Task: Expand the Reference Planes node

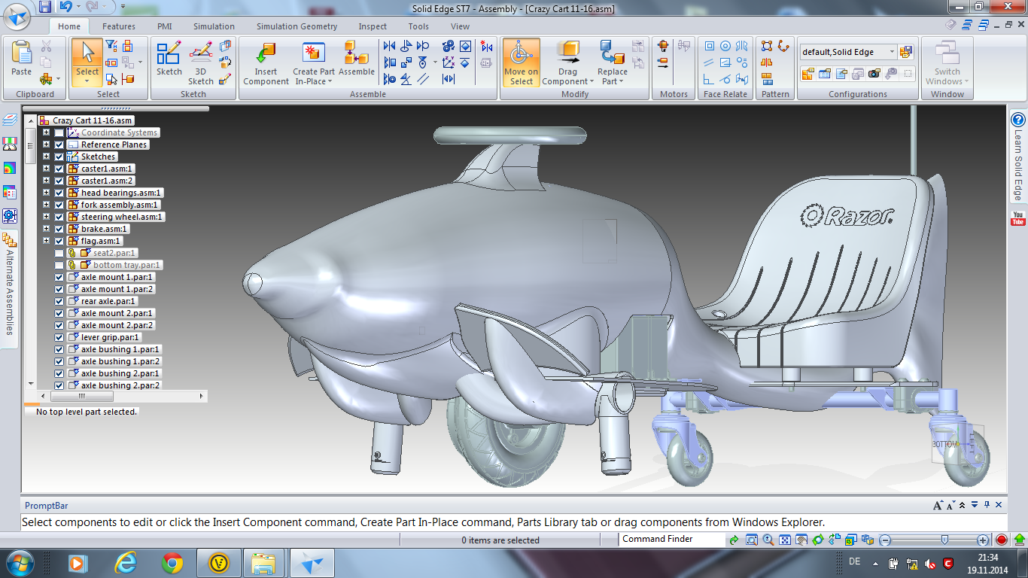Action: 46,144
